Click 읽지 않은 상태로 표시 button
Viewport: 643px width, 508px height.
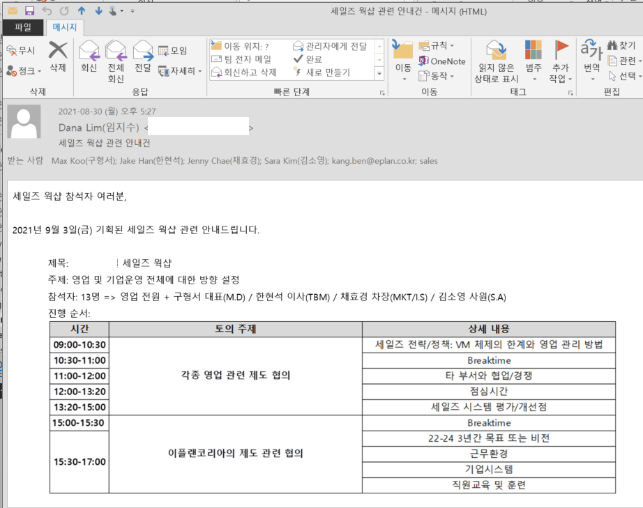496,61
